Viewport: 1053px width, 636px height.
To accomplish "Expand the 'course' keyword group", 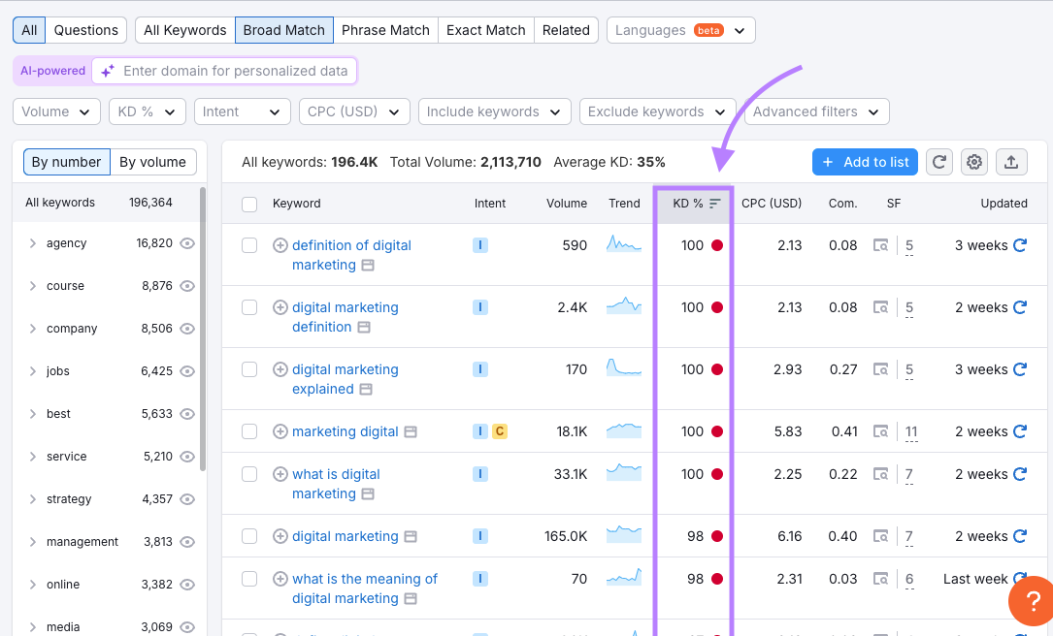I will click(31, 285).
